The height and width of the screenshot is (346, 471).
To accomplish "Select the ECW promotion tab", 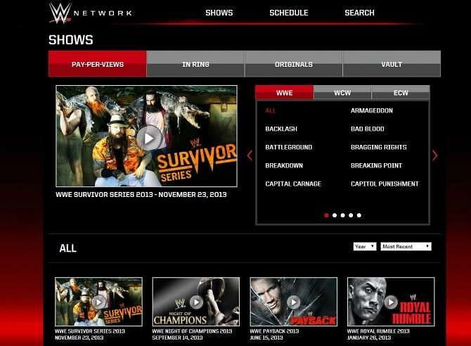I will coord(401,93).
